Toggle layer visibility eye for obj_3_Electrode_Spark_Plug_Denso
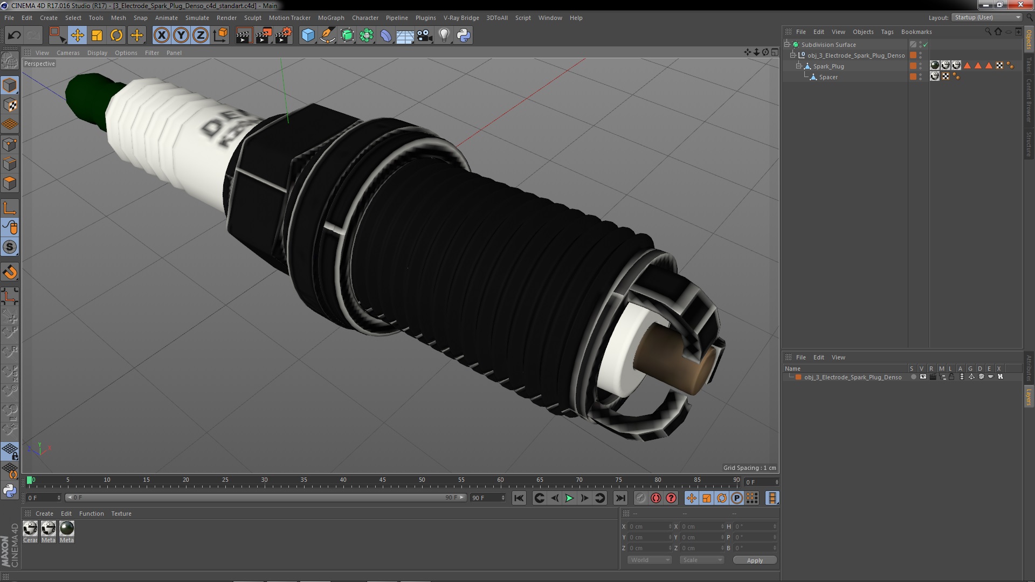The width and height of the screenshot is (1035, 582). tap(923, 377)
